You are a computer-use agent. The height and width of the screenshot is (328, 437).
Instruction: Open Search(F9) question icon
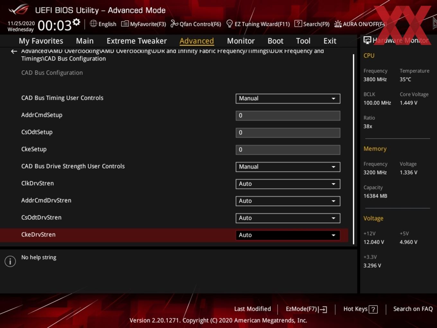pos(298,23)
